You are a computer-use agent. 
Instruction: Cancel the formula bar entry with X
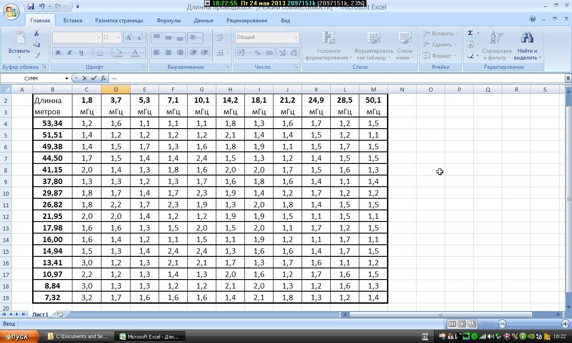pos(84,78)
